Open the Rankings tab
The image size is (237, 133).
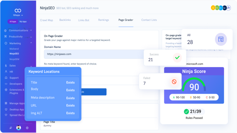pyautogui.click(x=104, y=20)
